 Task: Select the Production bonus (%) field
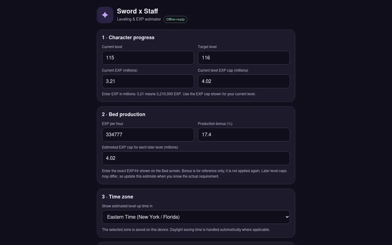click(244, 134)
